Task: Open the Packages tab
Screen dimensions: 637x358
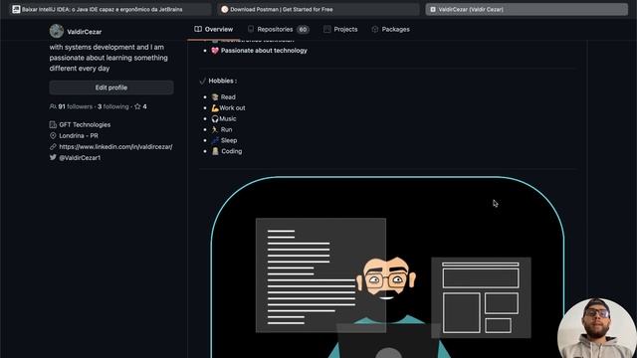Action: [x=390, y=29]
